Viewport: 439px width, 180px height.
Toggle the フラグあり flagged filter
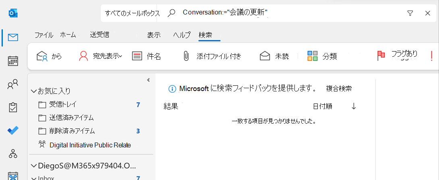point(397,56)
